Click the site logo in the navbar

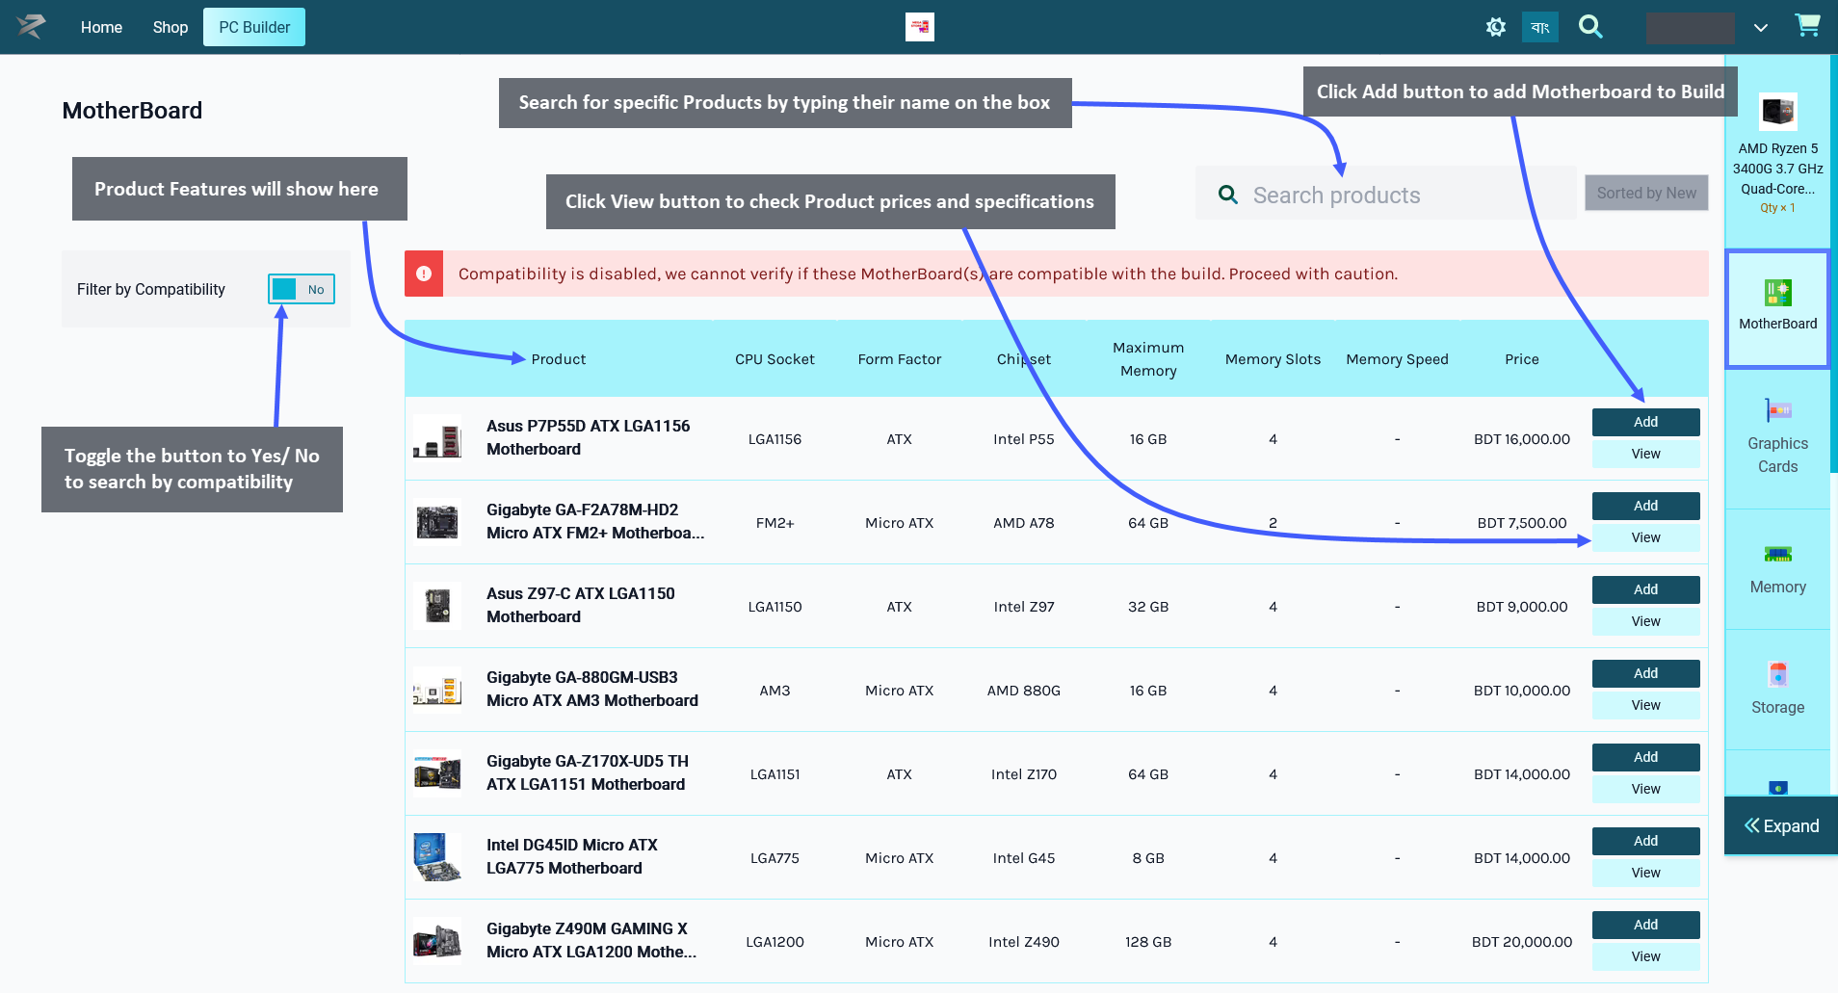click(x=31, y=27)
